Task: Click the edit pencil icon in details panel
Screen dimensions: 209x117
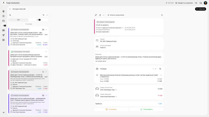Action: click(x=96, y=15)
